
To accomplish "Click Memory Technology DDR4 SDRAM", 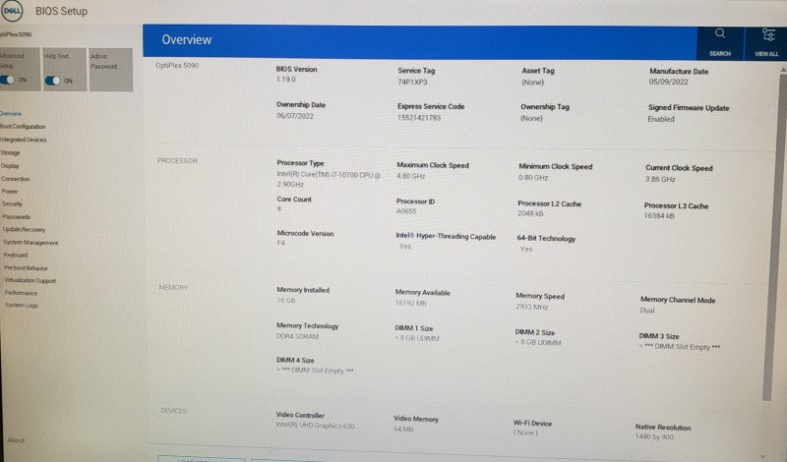I will (x=298, y=336).
